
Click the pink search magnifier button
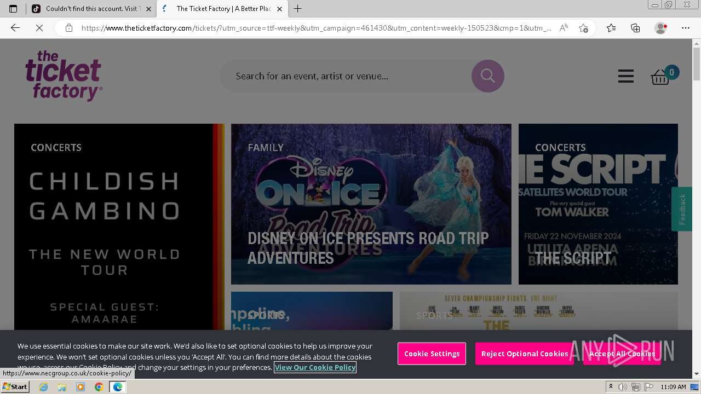(x=487, y=76)
